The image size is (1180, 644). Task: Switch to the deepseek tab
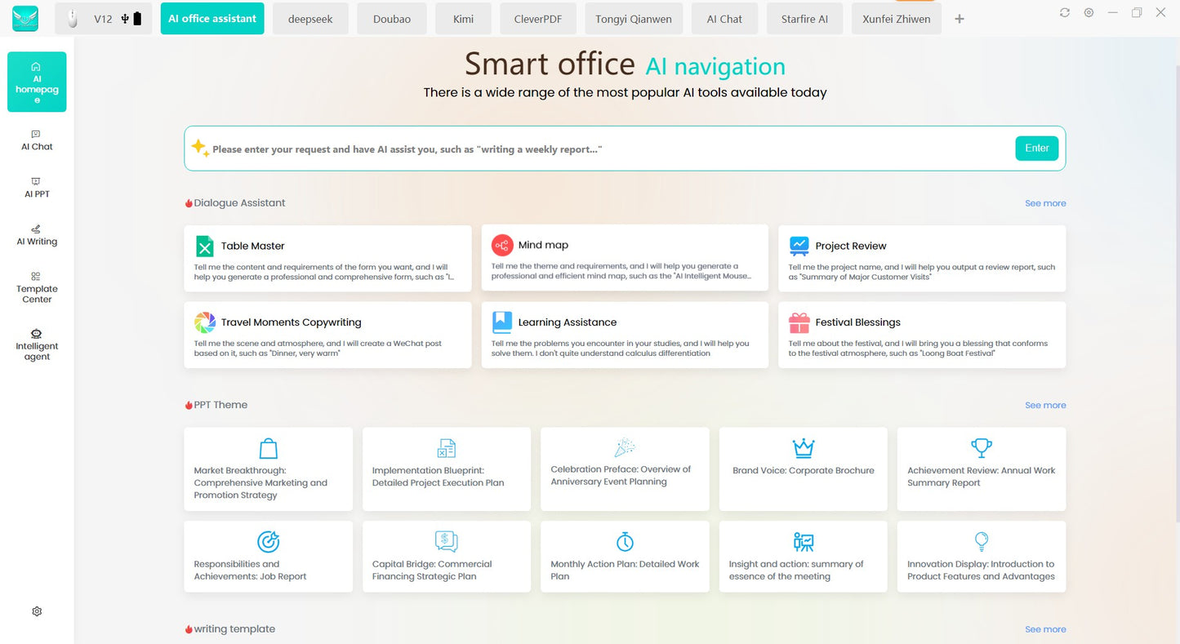pos(310,19)
